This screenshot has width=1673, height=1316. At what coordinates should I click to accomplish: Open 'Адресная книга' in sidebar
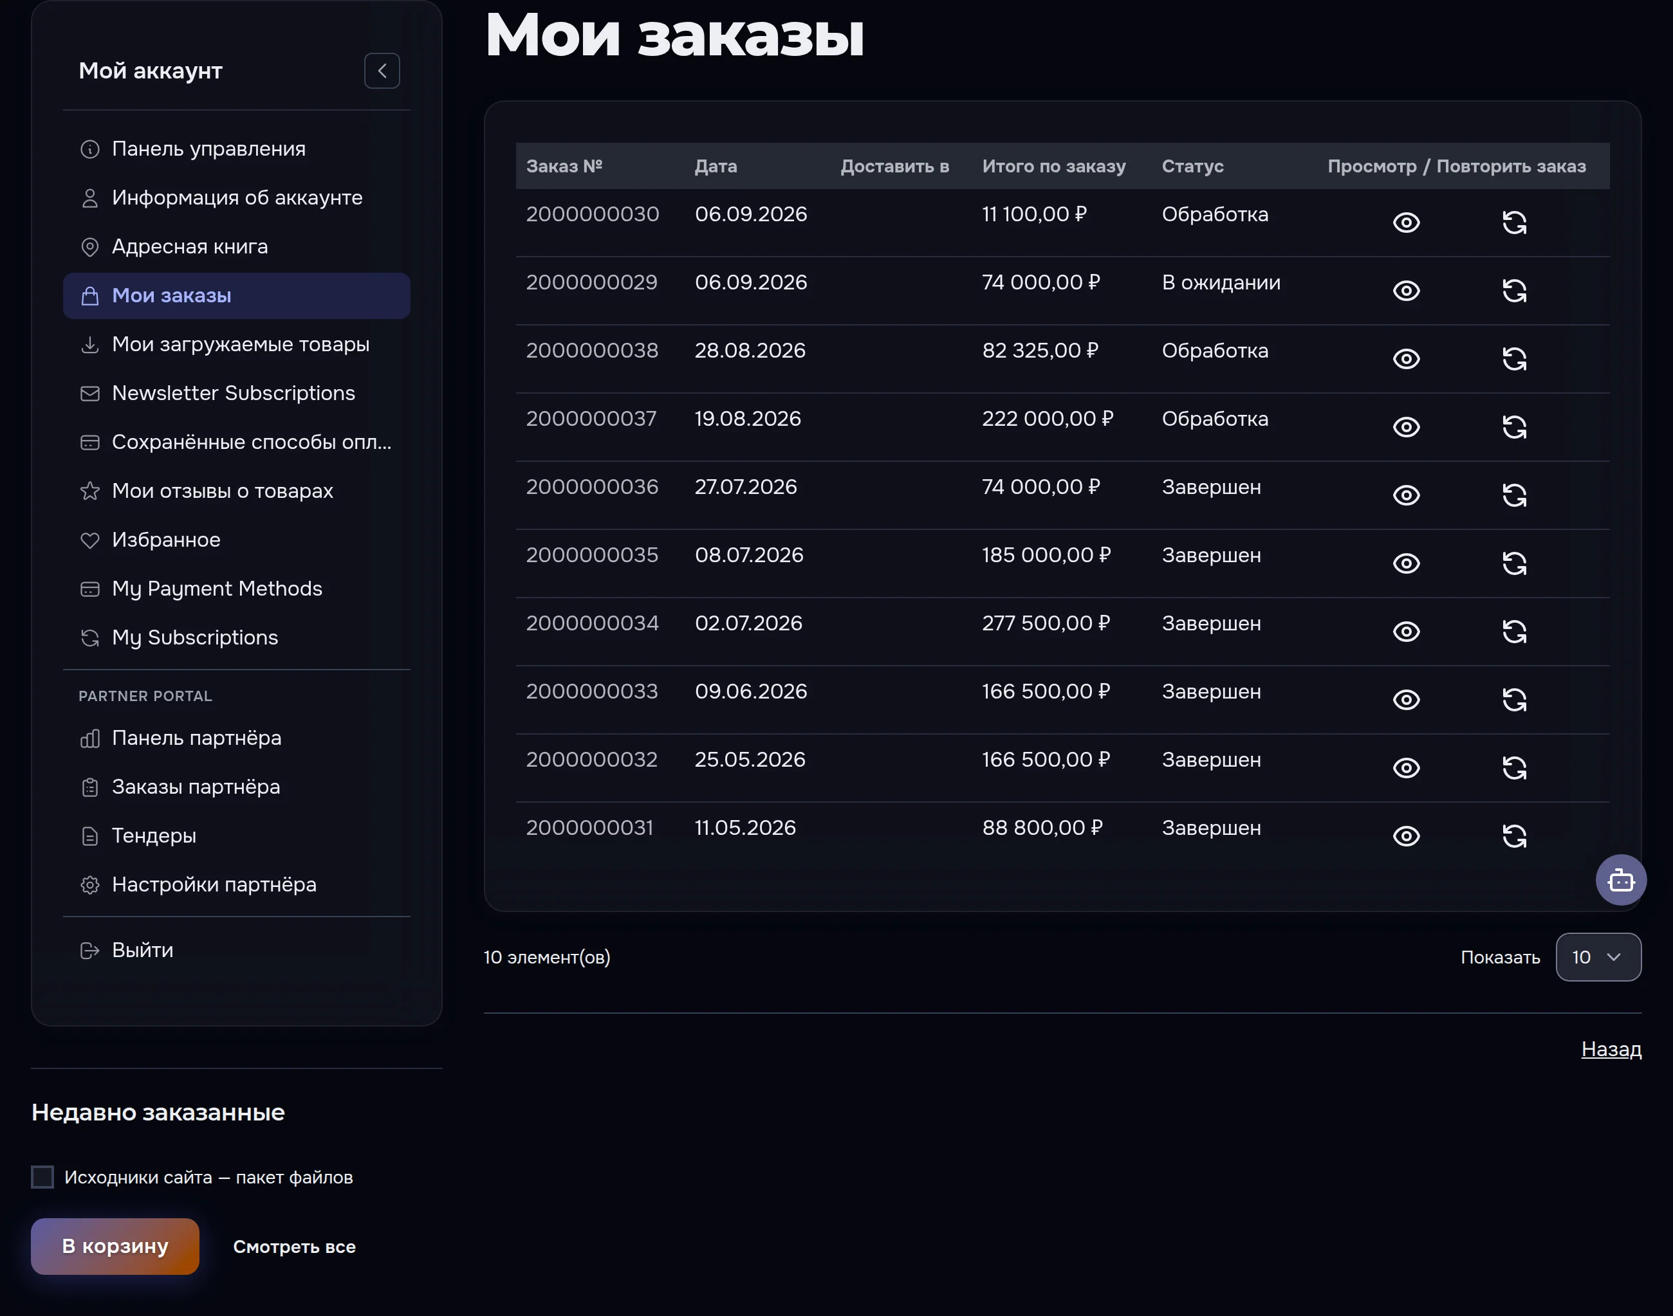[237, 246]
